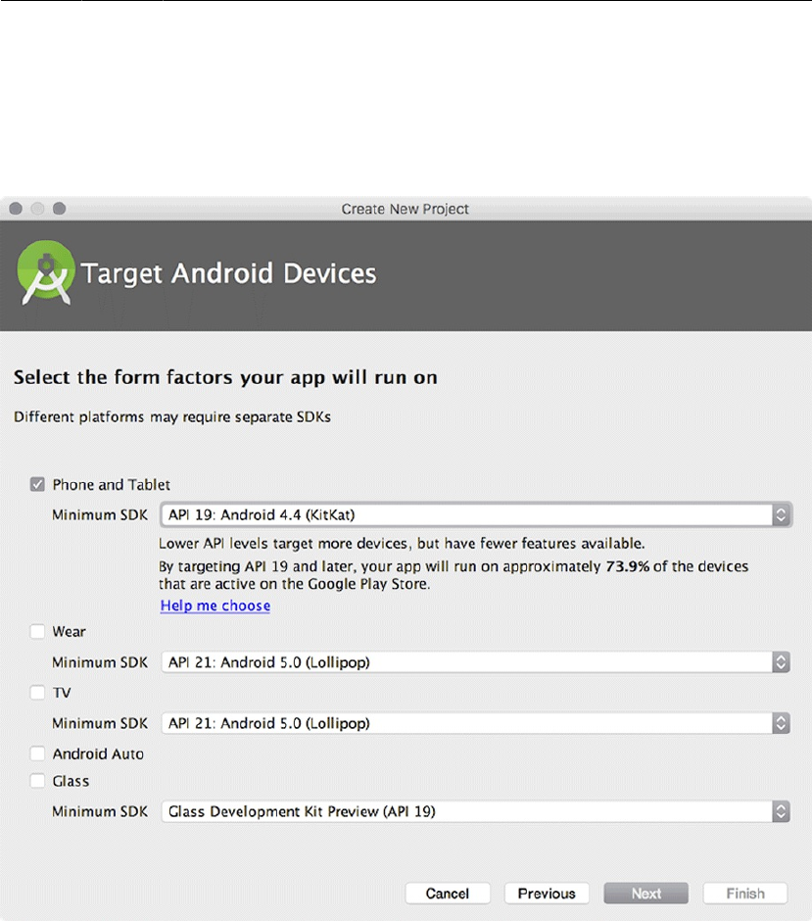812x921 pixels.
Task: Uncheck the Phone and Tablet checkbox
Action: (38, 484)
